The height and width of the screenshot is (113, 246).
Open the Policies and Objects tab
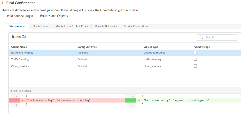[x=54, y=16]
